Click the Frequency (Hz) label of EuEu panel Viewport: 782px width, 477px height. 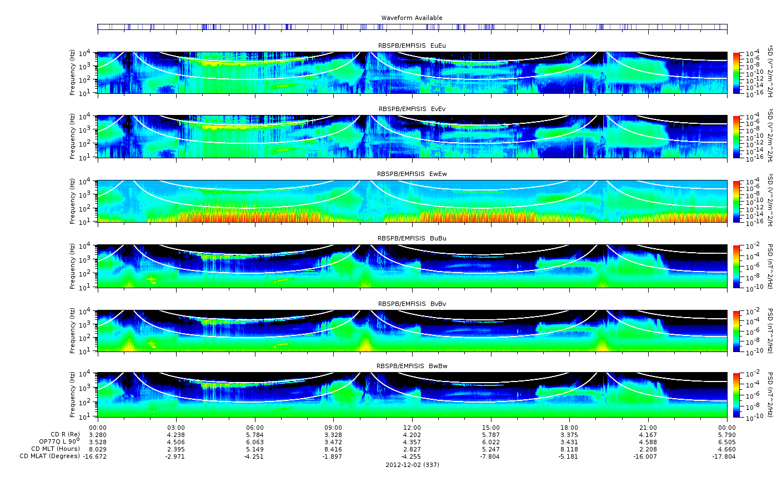click(73, 73)
